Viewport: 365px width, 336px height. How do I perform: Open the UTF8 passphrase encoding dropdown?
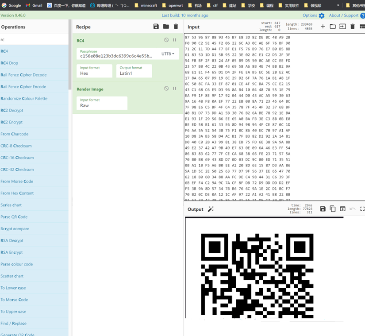(168, 54)
